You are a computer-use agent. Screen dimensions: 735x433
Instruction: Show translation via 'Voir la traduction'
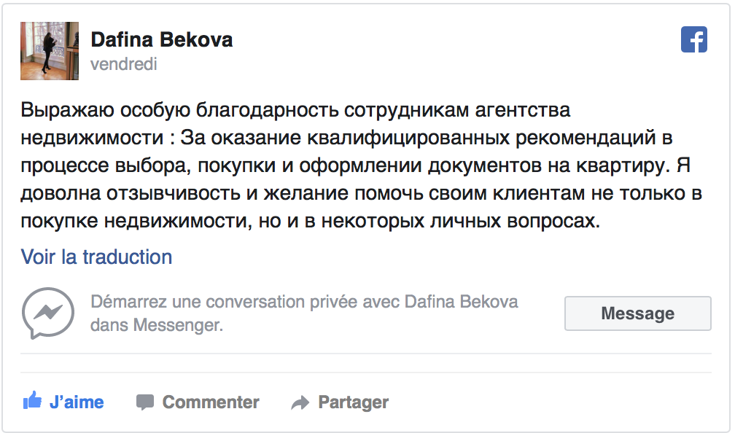click(x=96, y=257)
